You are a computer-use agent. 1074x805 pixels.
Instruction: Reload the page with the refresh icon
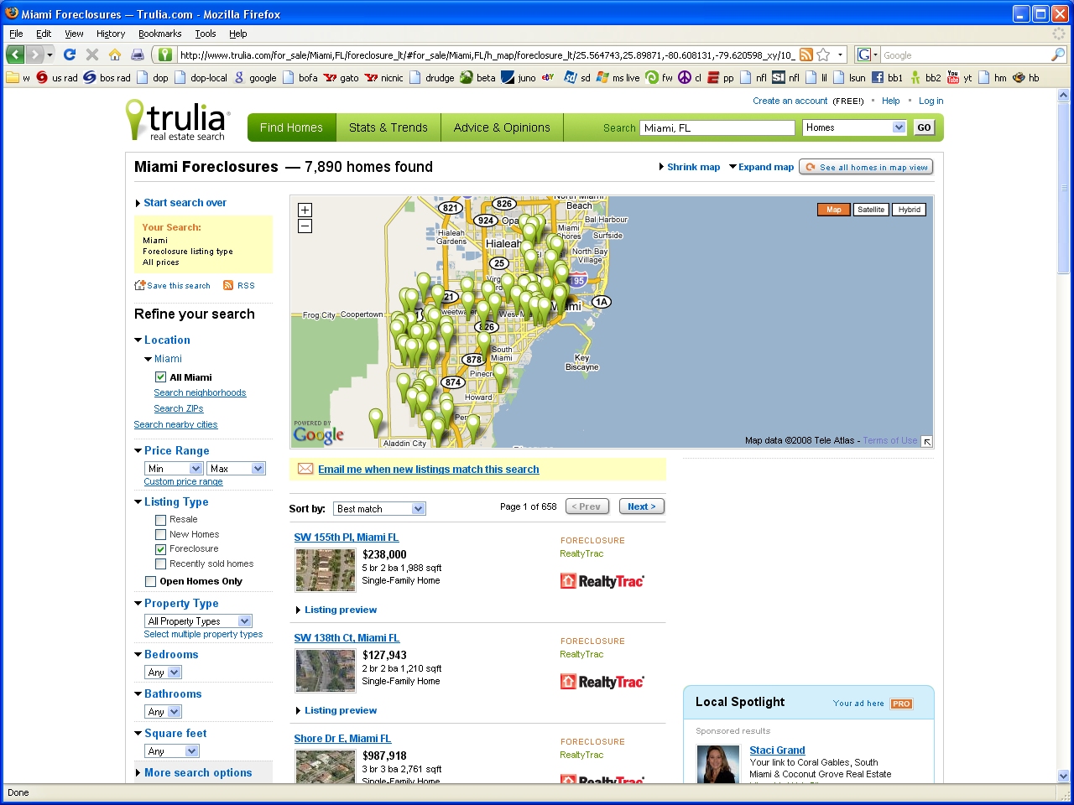pyautogui.click(x=70, y=55)
